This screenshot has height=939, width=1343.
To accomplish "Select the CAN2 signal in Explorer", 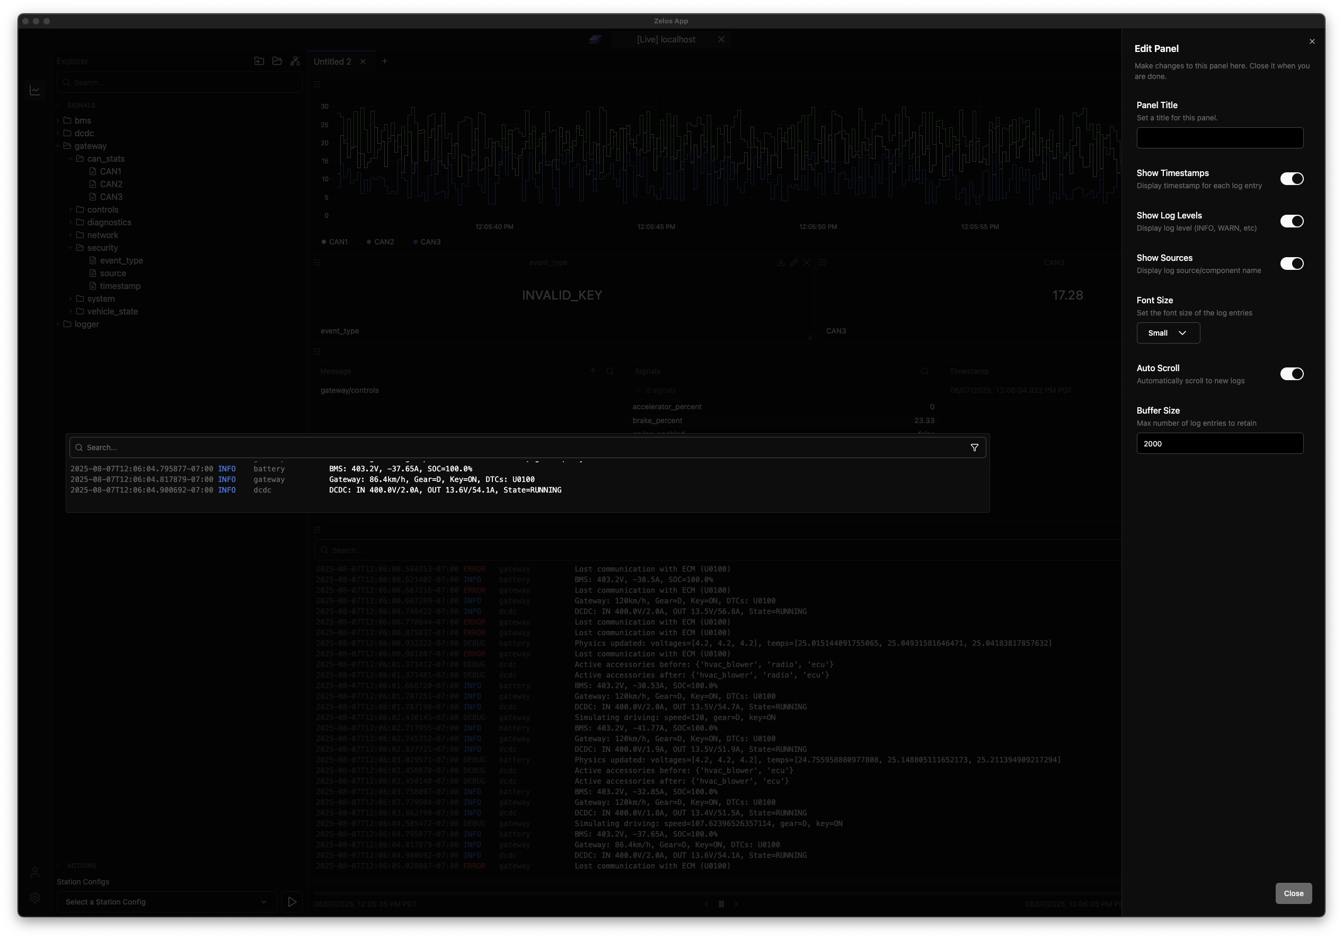I will (111, 185).
